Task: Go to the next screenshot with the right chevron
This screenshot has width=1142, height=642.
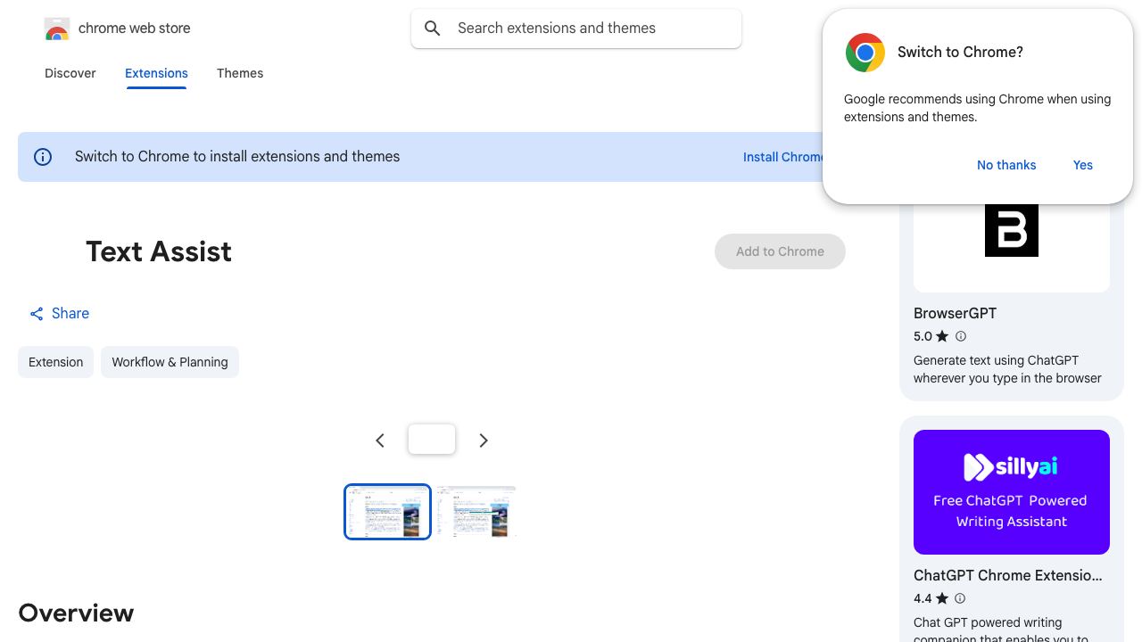Action: tap(484, 440)
